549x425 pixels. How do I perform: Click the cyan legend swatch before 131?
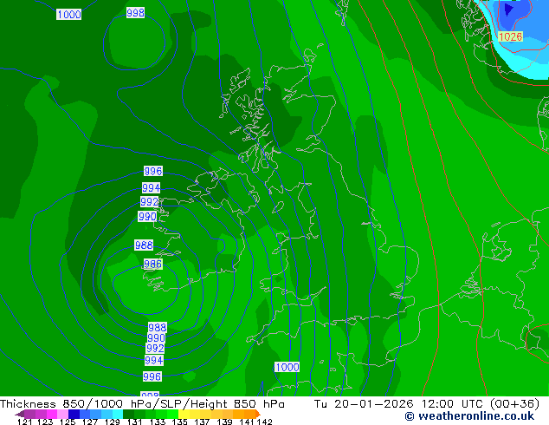pos(118,414)
